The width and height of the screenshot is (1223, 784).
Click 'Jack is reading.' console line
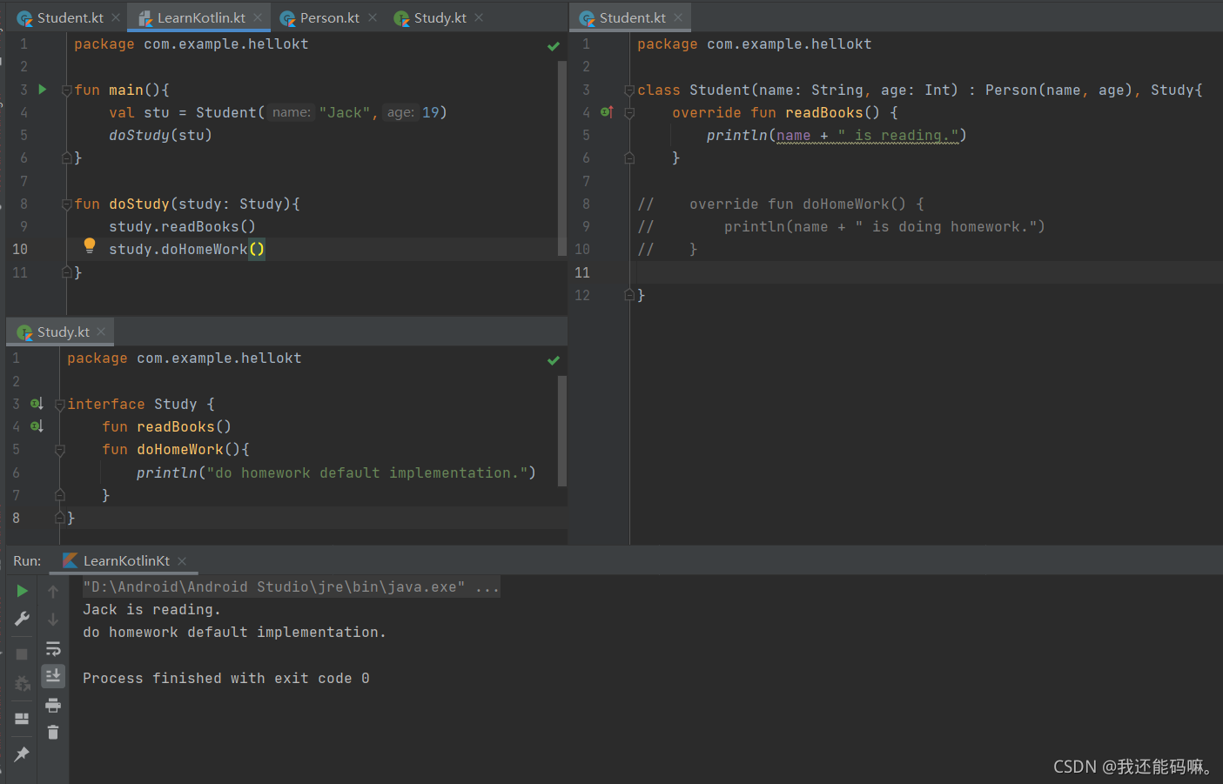151,610
